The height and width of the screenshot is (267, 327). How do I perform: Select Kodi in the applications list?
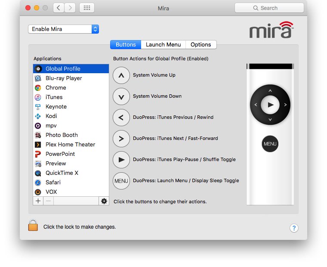[71, 116]
